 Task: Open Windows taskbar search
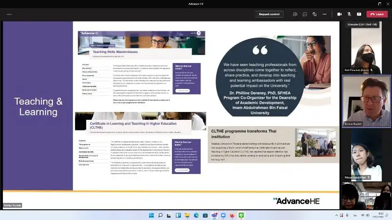[x=160, y=215]
